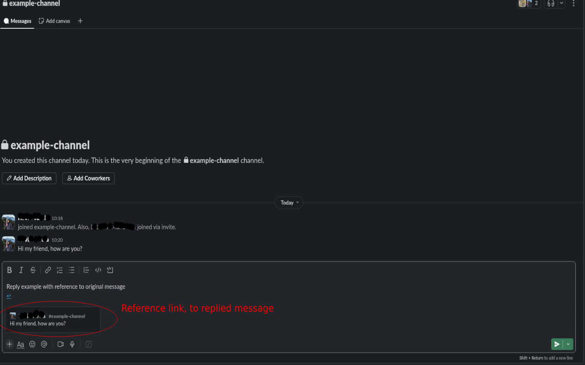
Task: Toggle strikethrough formatting
Action: 33,270
